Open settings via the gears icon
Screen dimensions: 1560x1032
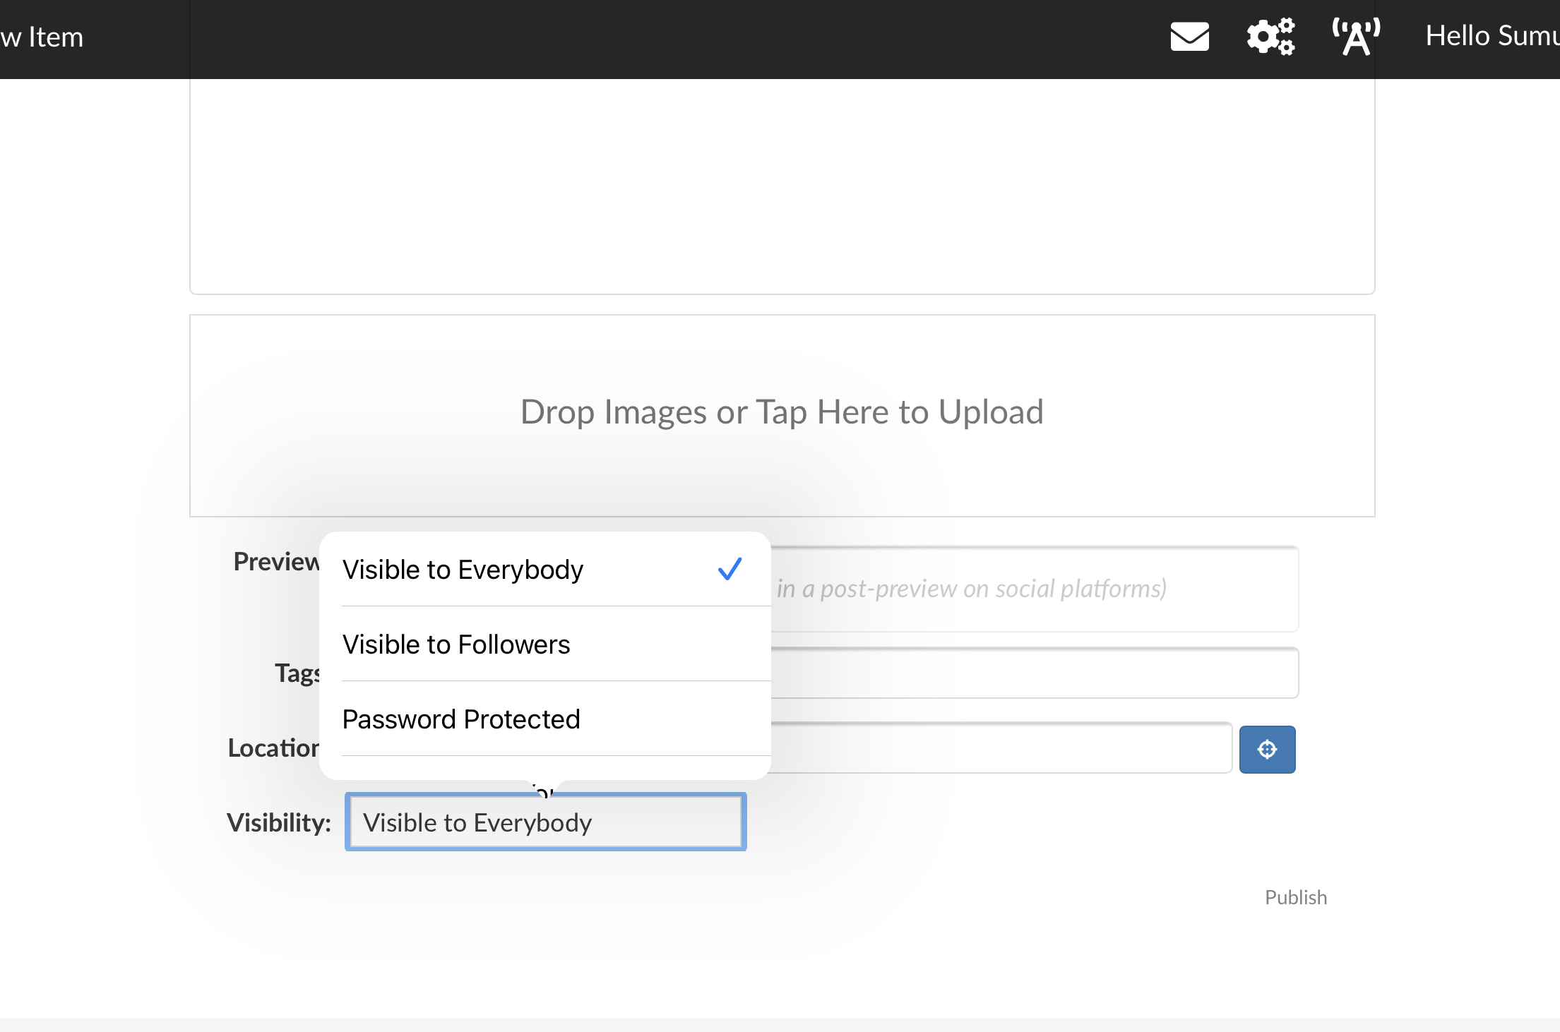pyautogui.click(x=1270, y=36)
